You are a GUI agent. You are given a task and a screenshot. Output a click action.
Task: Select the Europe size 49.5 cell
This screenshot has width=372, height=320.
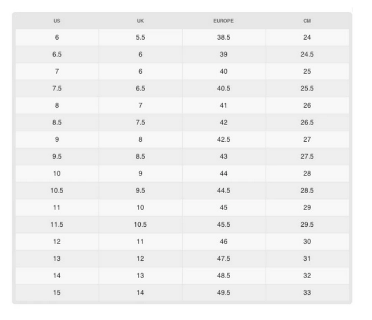coord(223,293)
